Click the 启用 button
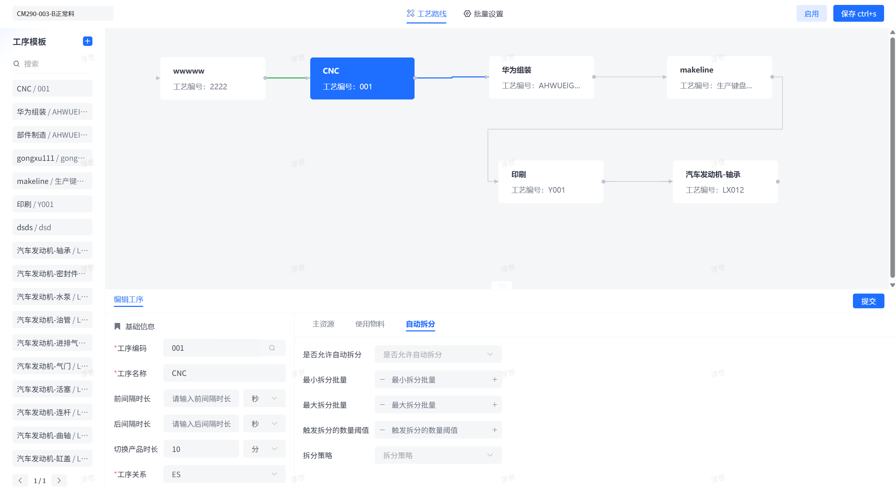 point(811,14)
